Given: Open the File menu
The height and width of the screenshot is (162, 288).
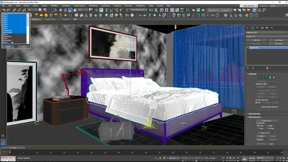Looking at the screenshot, I should click(3, 6).
